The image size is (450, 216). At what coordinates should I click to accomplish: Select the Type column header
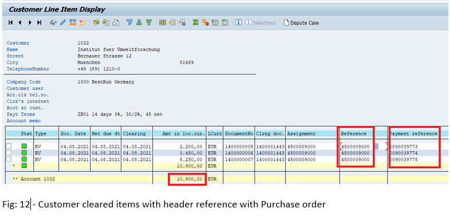(x=46, y=133)
